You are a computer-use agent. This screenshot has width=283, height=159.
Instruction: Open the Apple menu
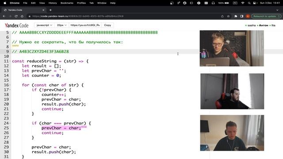[5, 3]
